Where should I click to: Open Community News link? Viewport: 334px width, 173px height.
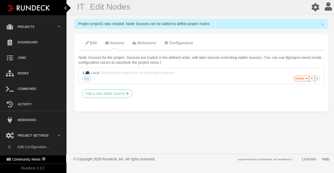(x=26, y=159)
